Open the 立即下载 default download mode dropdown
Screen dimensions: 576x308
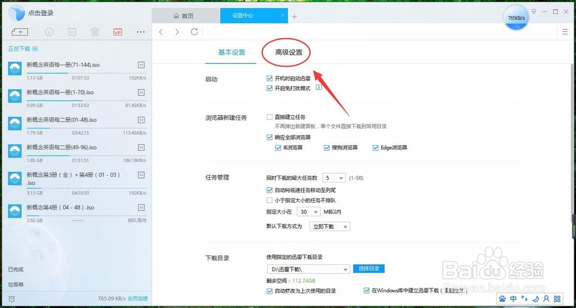[329, 226]
